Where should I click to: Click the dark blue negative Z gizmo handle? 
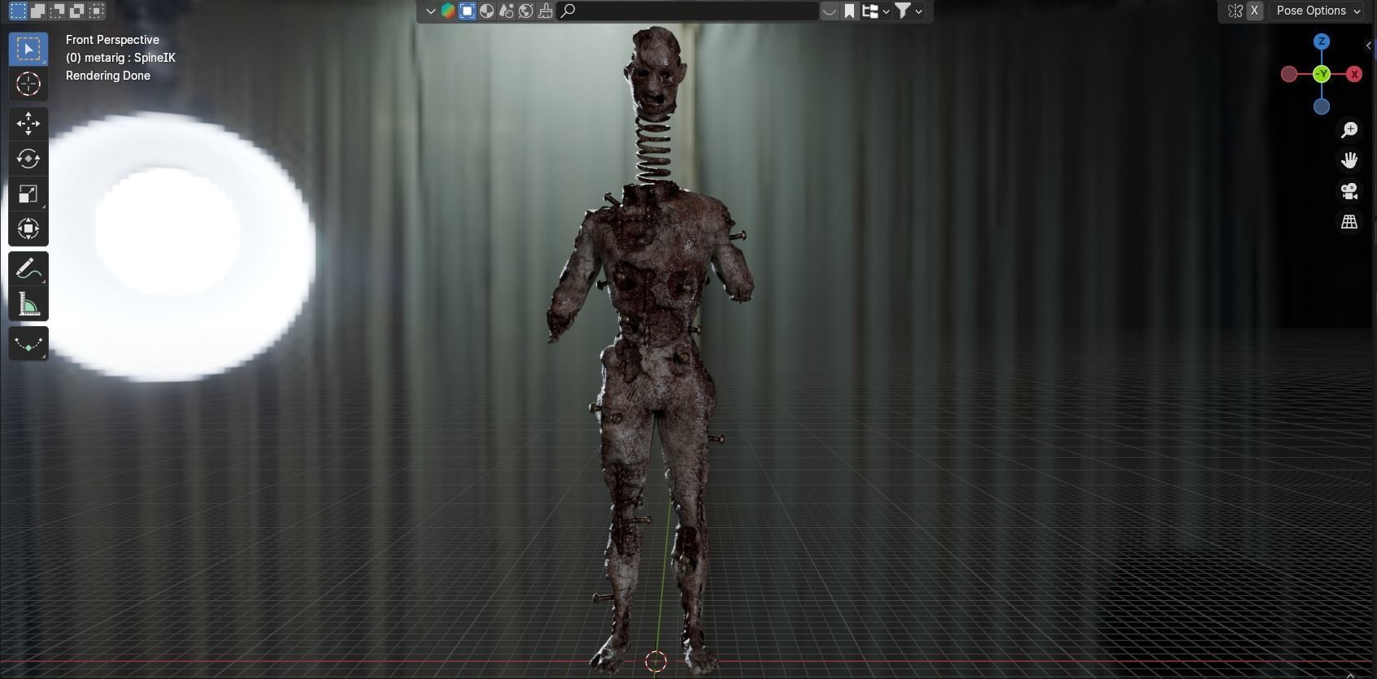point(1322,107)
